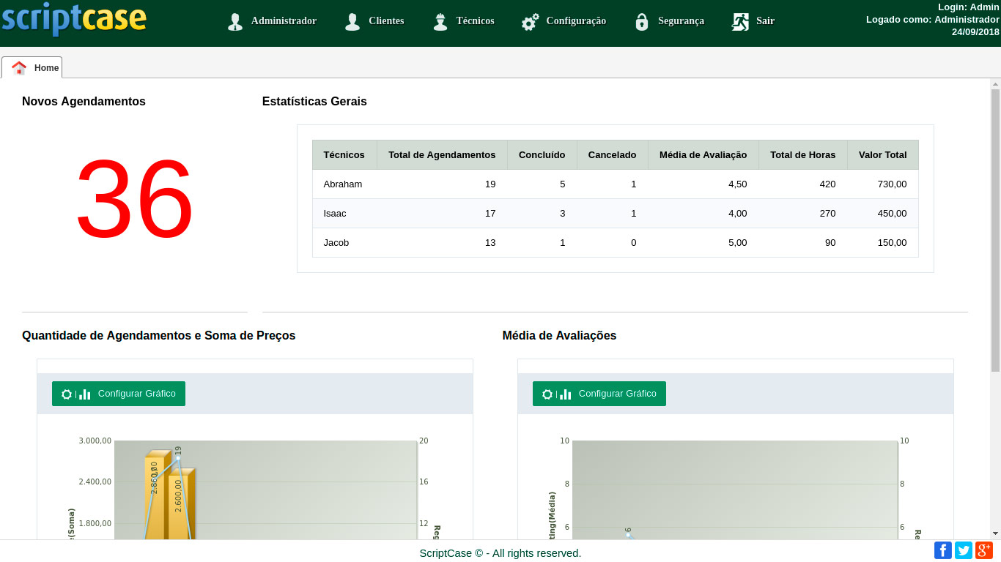Select the Abraham row in statistics table
Viewport: 1001px width, 562px height.
[343, 184]
